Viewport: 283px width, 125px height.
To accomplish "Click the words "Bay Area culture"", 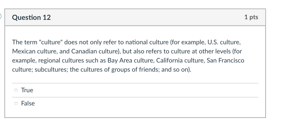I will (x=131, y=60).
